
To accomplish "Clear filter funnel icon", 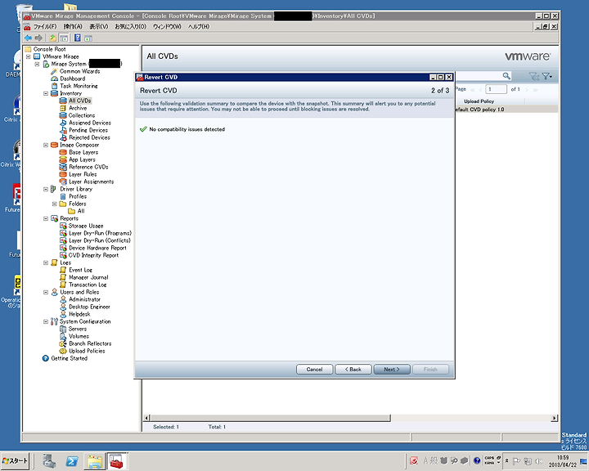I will pos(533,76).
